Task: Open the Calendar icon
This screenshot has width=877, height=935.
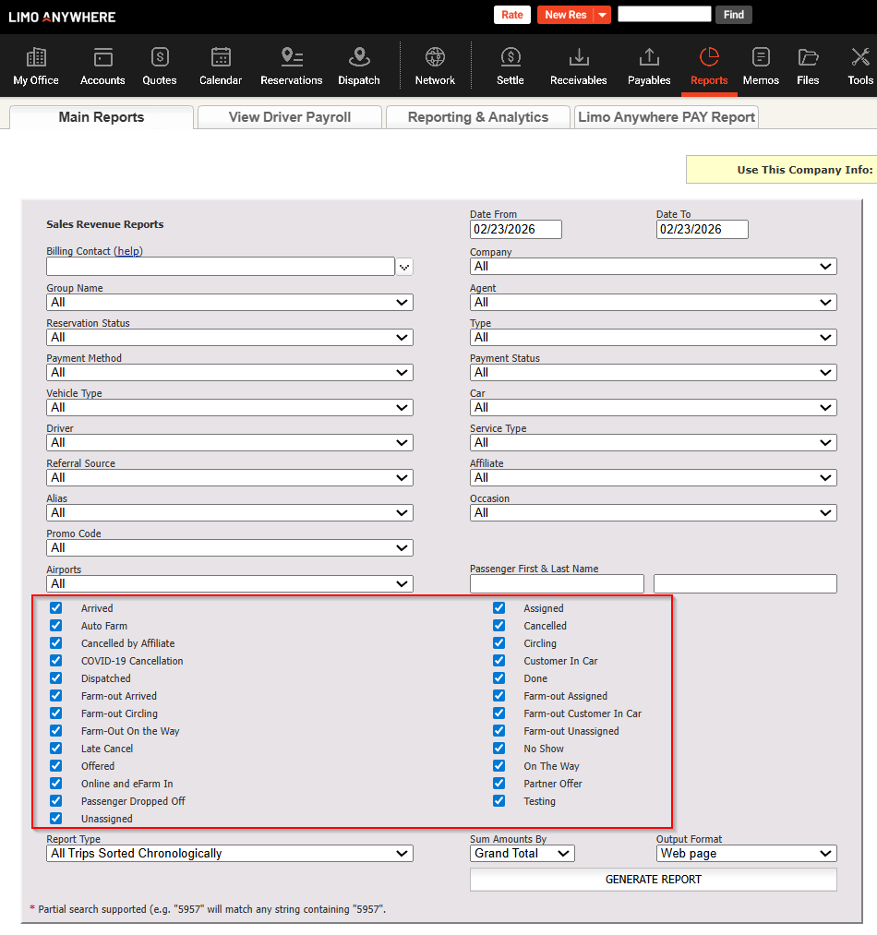Action: click(221, 66)
